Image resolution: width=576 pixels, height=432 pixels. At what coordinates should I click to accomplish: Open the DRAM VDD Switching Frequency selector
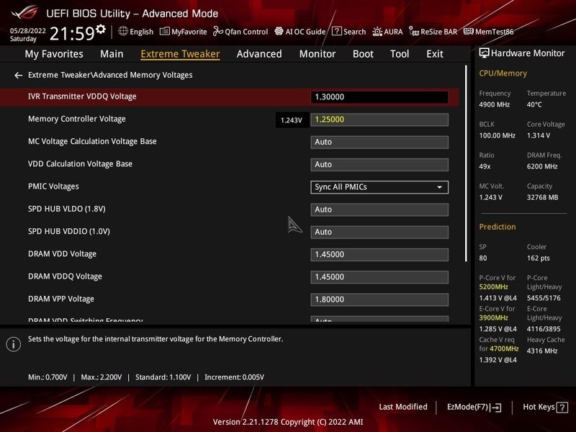(x=379, y=319)
